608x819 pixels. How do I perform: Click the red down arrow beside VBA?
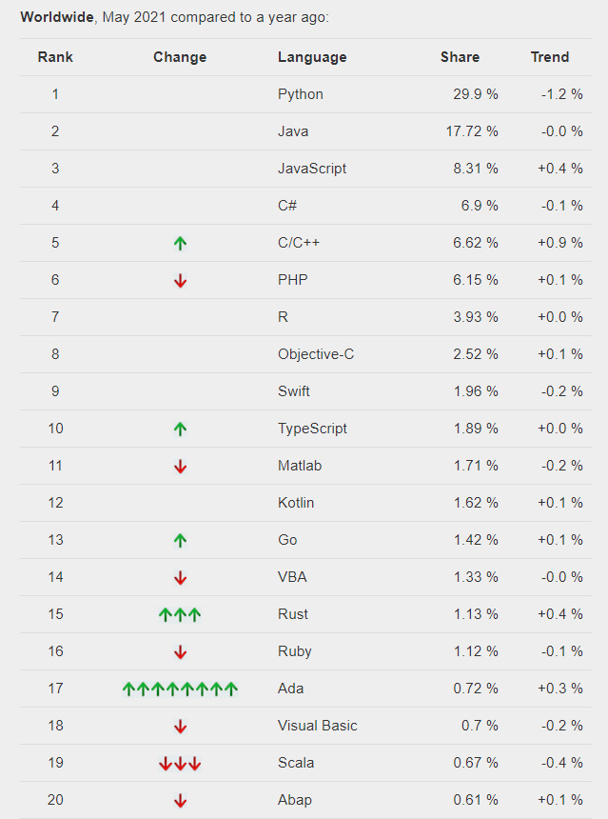coord(180,577)
